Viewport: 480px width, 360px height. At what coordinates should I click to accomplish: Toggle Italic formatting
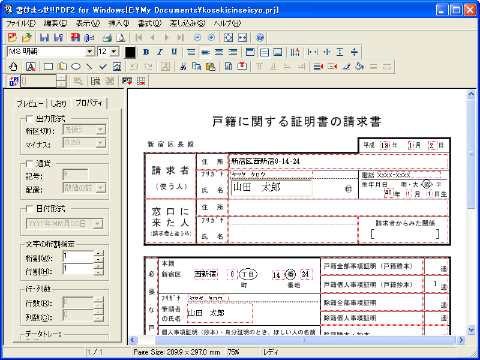pos(160,52)
